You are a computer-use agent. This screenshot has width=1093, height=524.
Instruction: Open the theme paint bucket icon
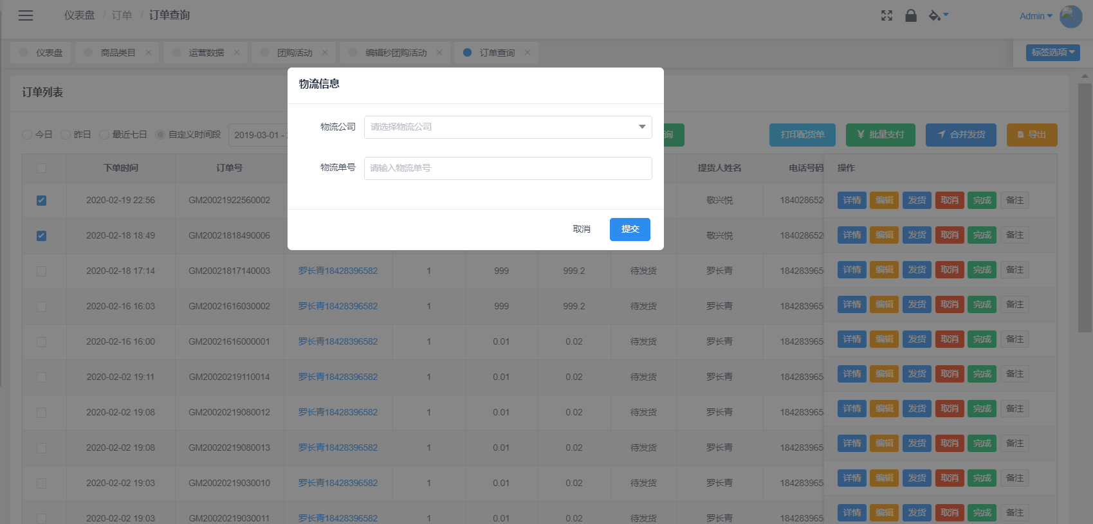tap(939, 15)
